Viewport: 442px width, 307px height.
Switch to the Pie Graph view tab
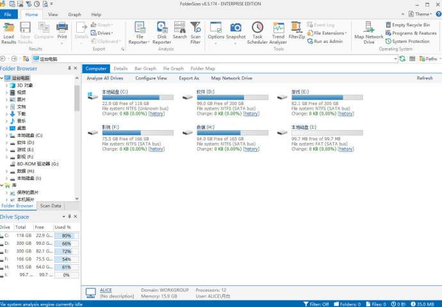[173, 69]
